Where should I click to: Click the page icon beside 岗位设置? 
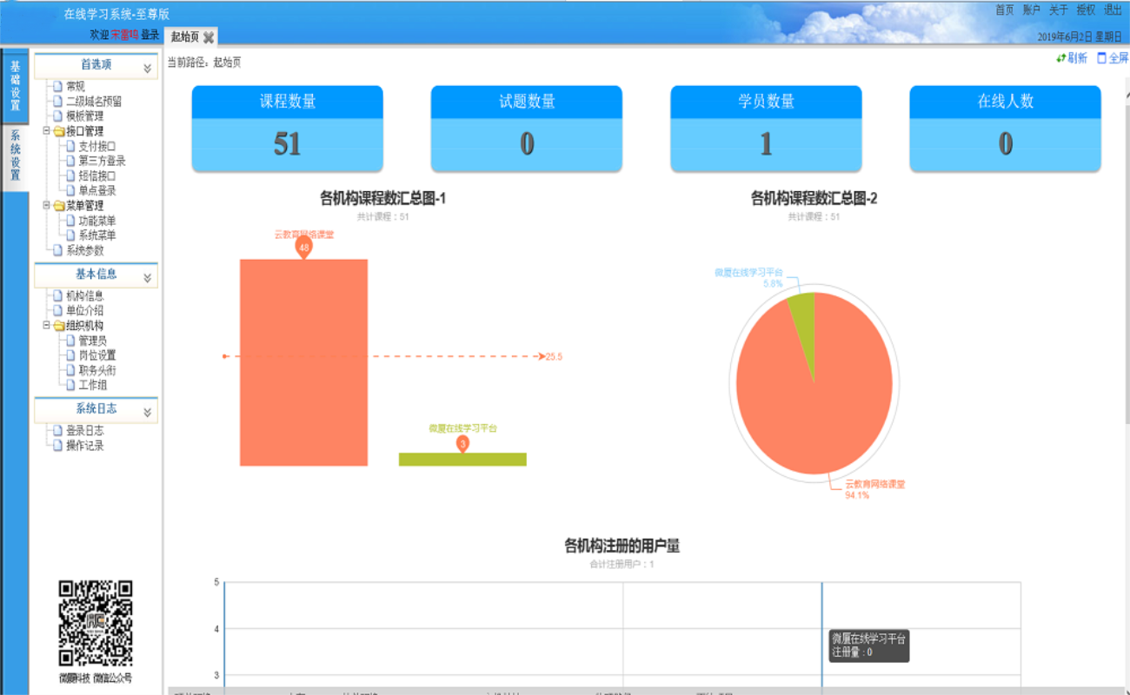[x=70, y=355]
